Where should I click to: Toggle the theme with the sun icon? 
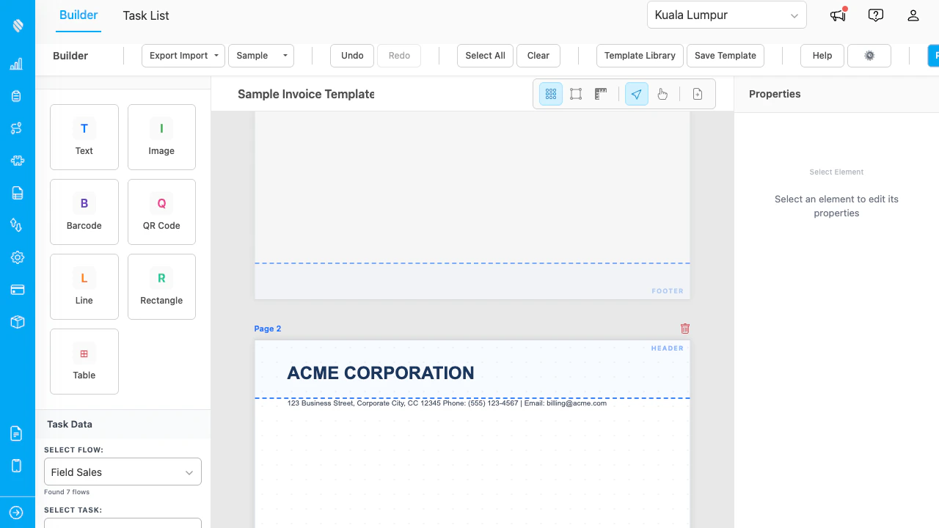[x=869, y=55]
